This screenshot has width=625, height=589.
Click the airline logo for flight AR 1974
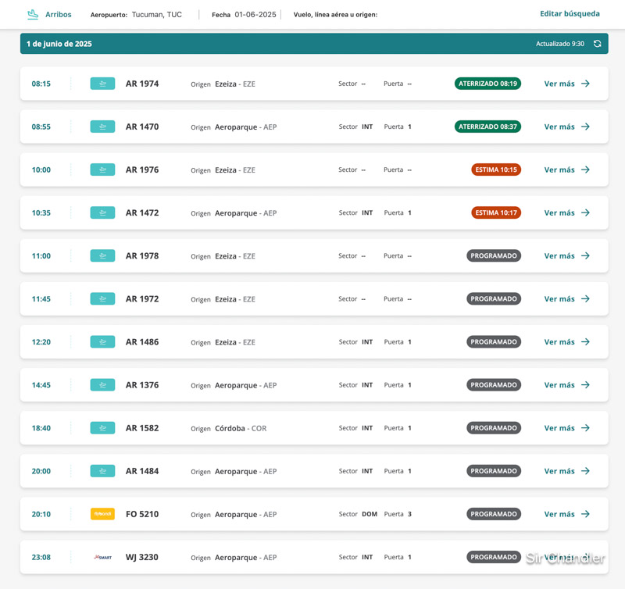pos(102,84)
